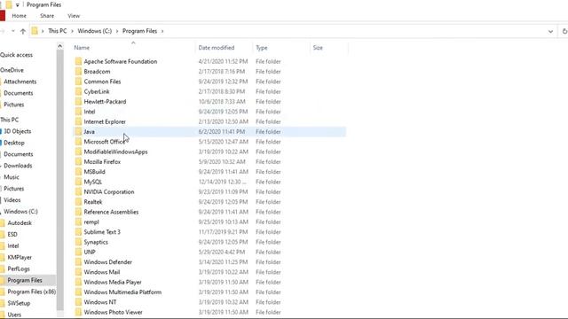
Task: Select the Sublime Text 3 folder icon
Action: point(78,232)
